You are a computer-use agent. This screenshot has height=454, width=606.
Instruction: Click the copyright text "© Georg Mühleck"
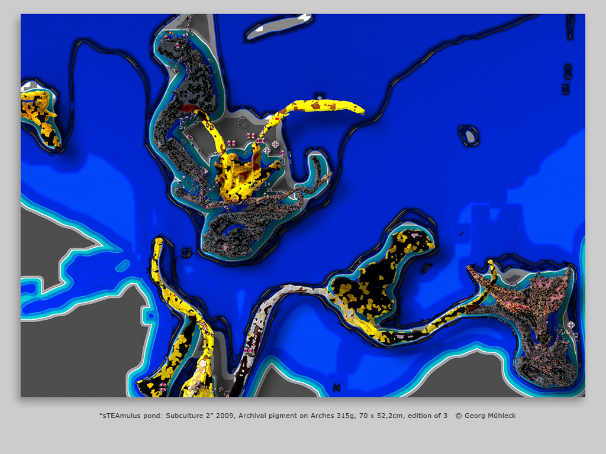[x=485, y=416]
